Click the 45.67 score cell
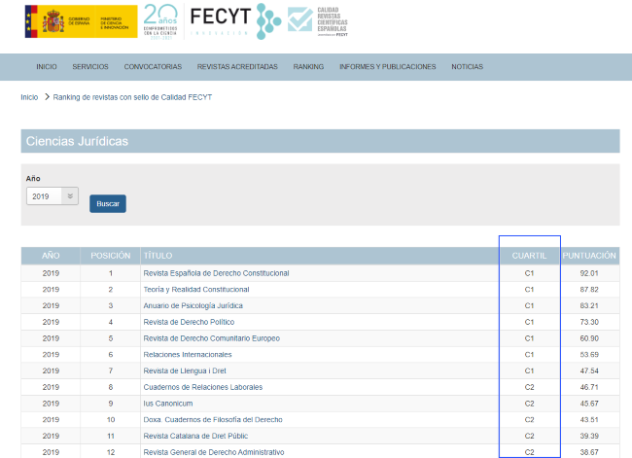Screen dimensions: 632x458 589,404
